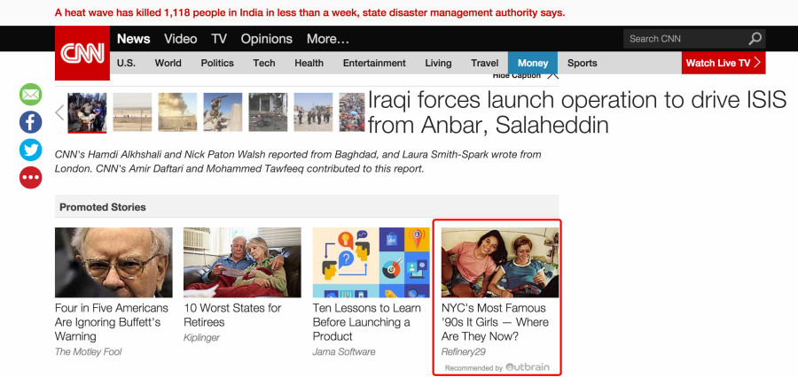Select the Money tab
Viewport: 798px width, 377px height.
pos(533,63)
